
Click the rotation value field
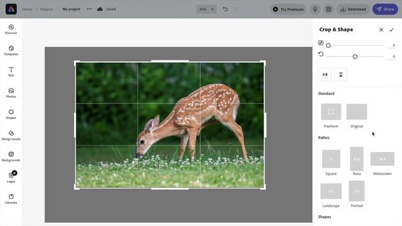click(392, 56)
